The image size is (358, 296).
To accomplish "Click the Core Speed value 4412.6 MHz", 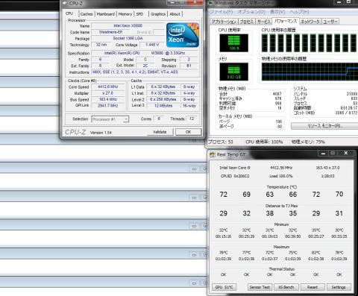I will click(108, 86).
